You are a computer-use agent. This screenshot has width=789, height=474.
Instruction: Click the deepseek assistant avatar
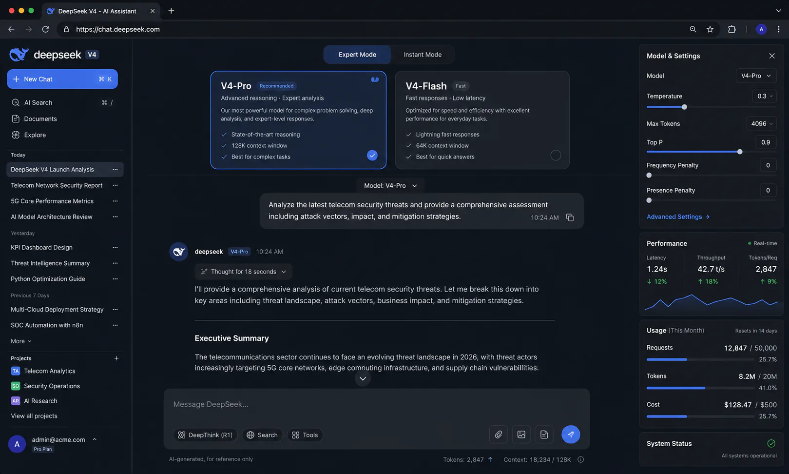[x=179, y=252]
